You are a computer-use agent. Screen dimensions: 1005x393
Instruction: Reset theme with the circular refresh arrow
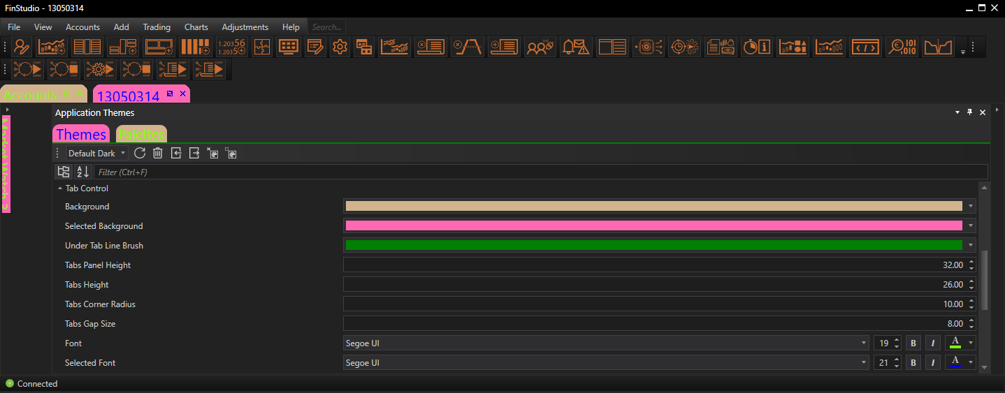click(140, 154)
